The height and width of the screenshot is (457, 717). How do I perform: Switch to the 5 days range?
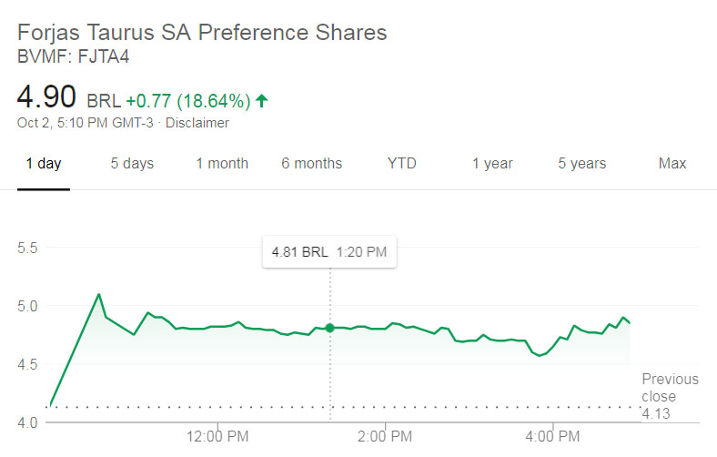132,164
